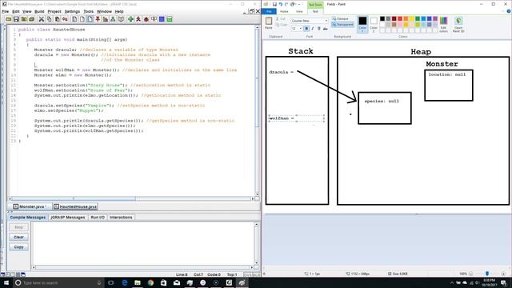Open the Run I/O tab
The height and width of the screenshot is (288, 512).
[x=98, y=218]
